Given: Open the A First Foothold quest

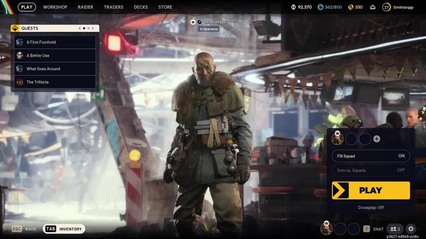Looking at the screenshot, I should [x=55, y=42].
